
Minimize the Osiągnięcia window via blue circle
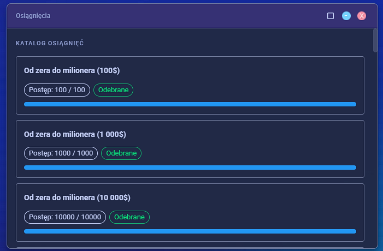pyautogui.click(x=346, y=16)
